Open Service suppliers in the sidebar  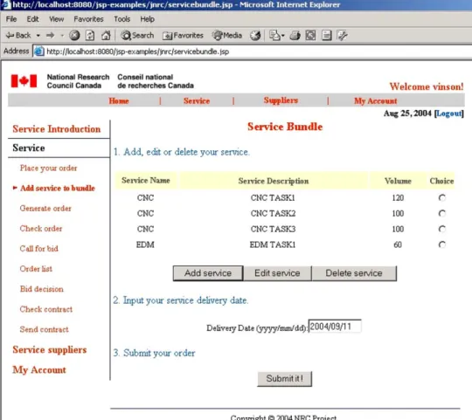coord(49,349)
